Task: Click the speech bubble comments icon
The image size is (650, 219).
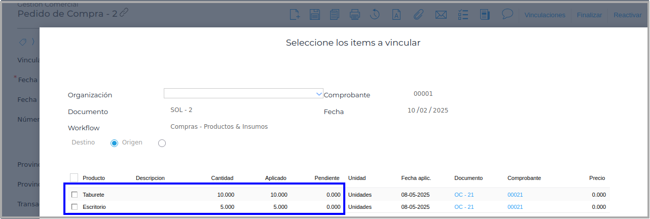Action: click(507, 14)
